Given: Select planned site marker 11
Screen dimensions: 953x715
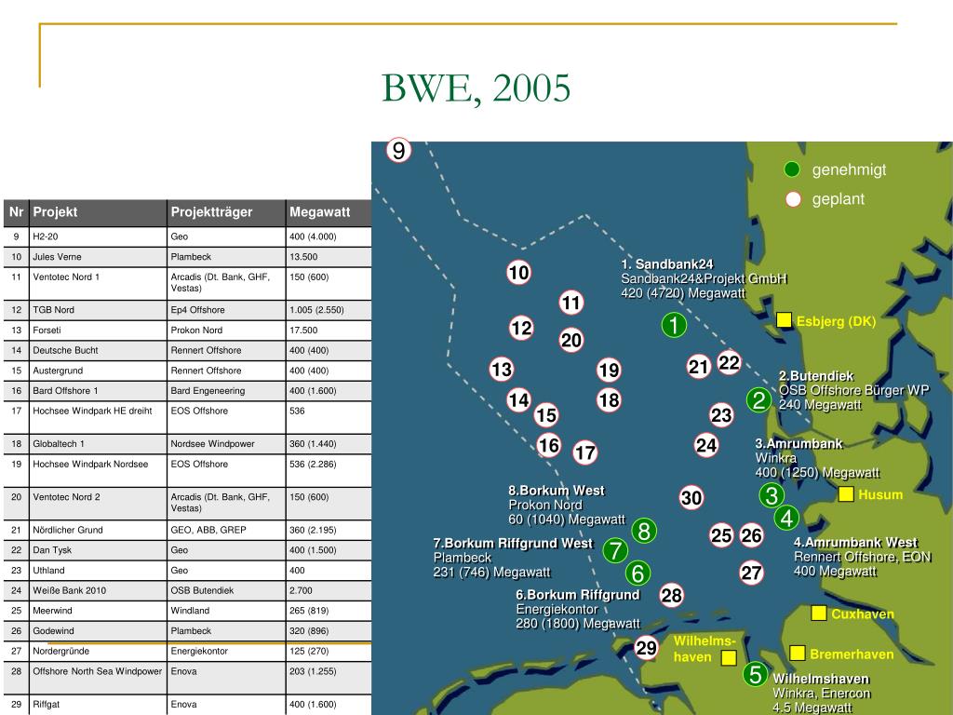Looking at the screenshot, I should [571, 303].
